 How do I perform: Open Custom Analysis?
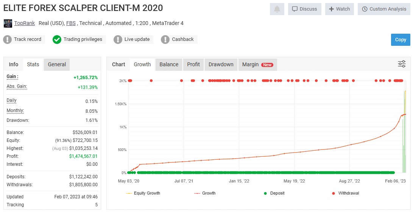384,9
